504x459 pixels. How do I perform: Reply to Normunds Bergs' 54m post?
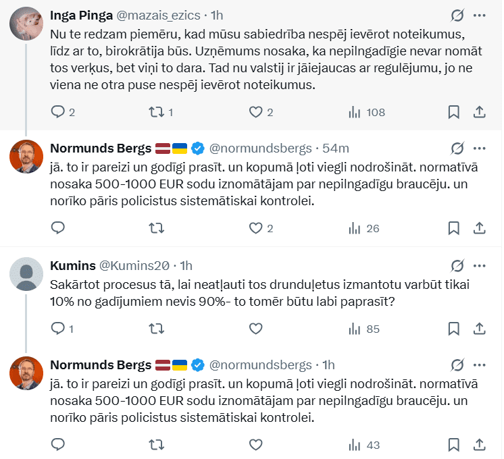(x=58, y=228)
